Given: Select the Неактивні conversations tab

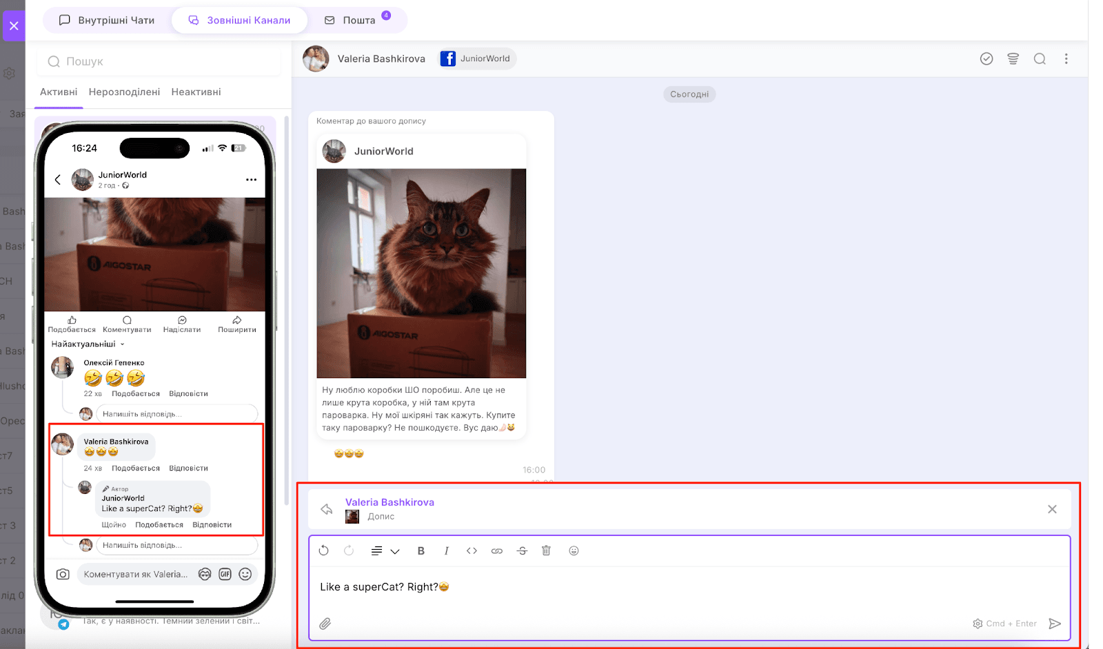Looking at the screenshot, I should pyautogui.click(x=196, y=92).
